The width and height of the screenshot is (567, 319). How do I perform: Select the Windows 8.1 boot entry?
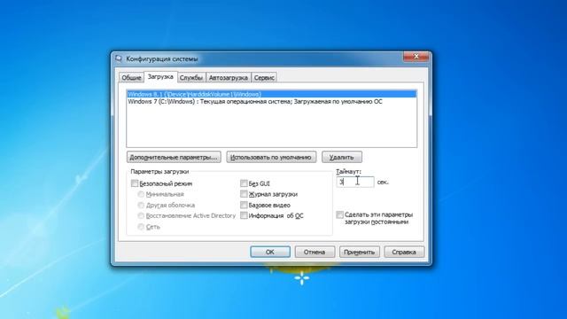tap(272, 94)
